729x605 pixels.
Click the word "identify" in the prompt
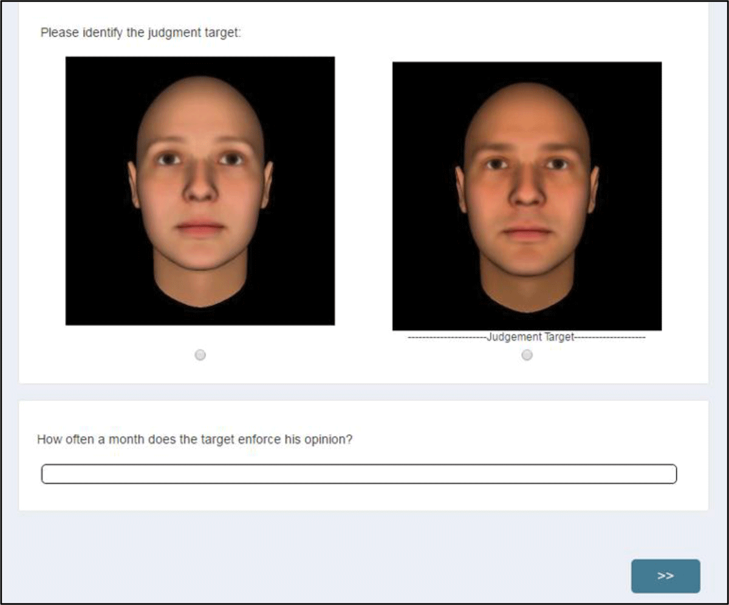(x=91, y=33)
